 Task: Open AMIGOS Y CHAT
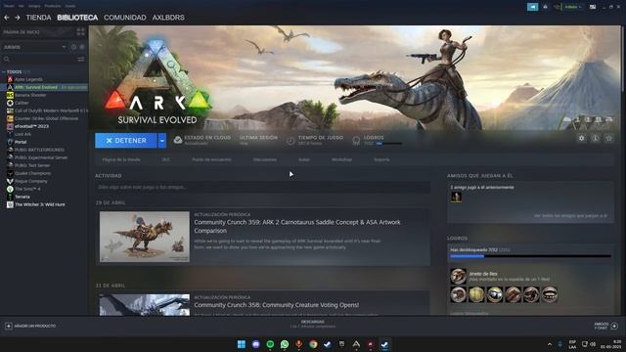[x=605, y=326]
